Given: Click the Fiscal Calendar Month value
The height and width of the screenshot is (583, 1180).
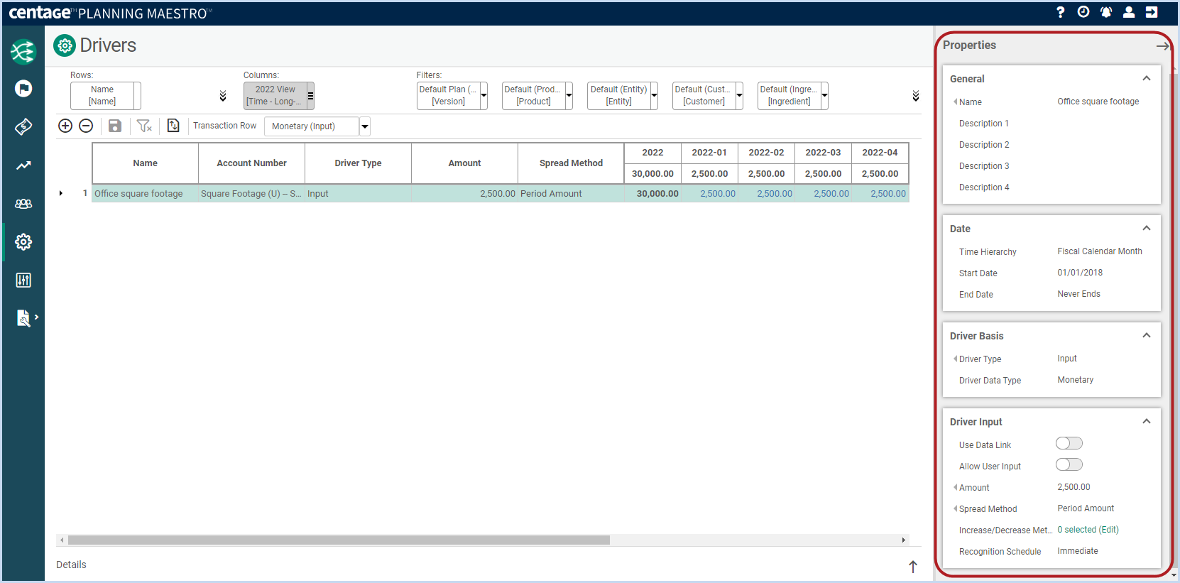Looking at the screenshot, I should tap(1100, 251).
